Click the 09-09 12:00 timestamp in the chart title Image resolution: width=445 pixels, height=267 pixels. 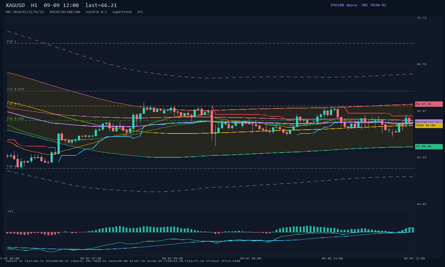click(x=61, y=5)
